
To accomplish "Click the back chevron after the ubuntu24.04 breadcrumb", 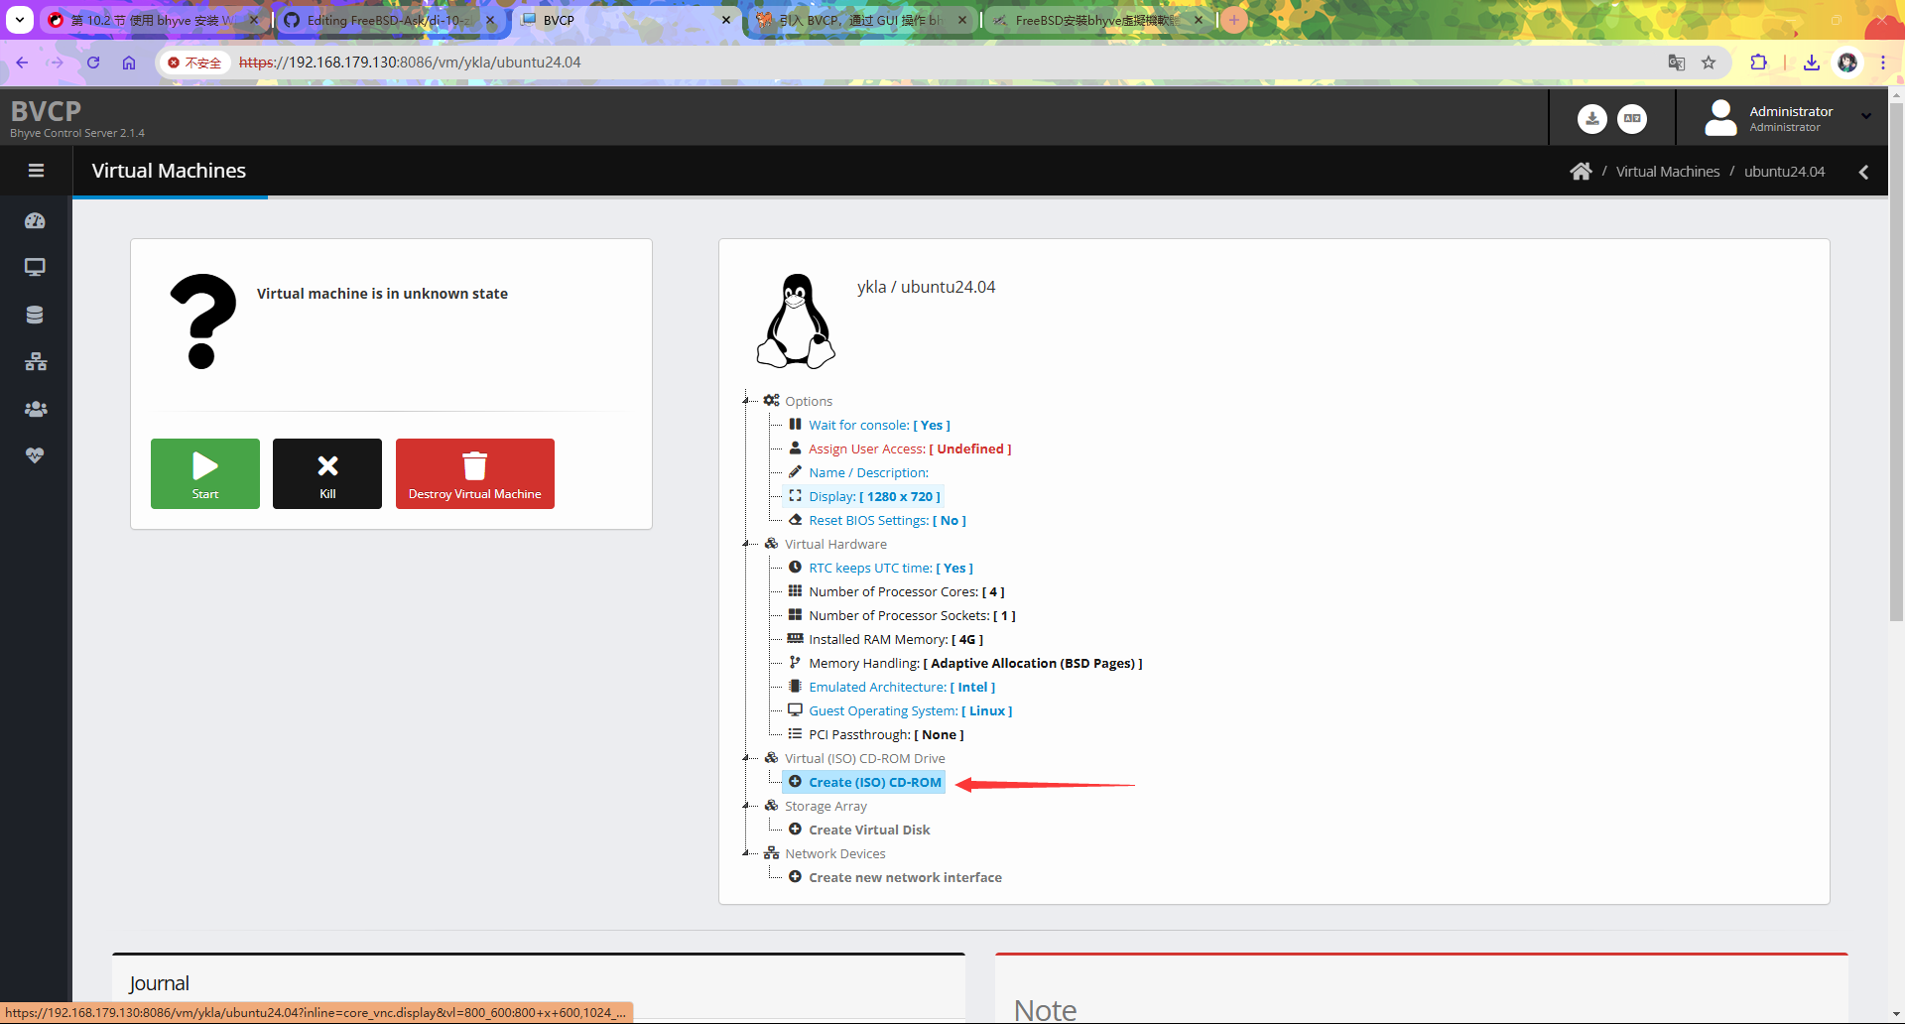I will (1863, 172).
